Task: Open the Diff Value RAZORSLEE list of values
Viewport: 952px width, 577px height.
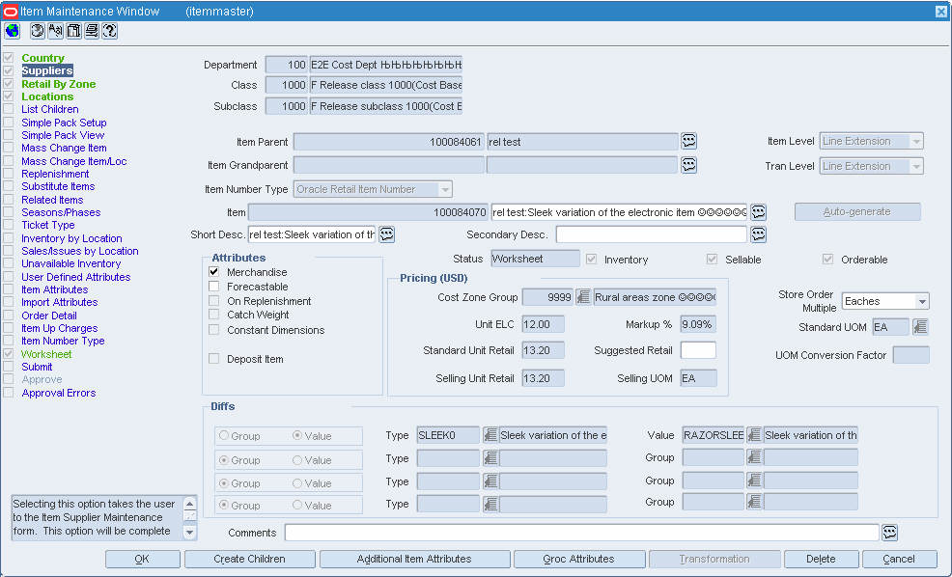Action: [x=754, y=435]
